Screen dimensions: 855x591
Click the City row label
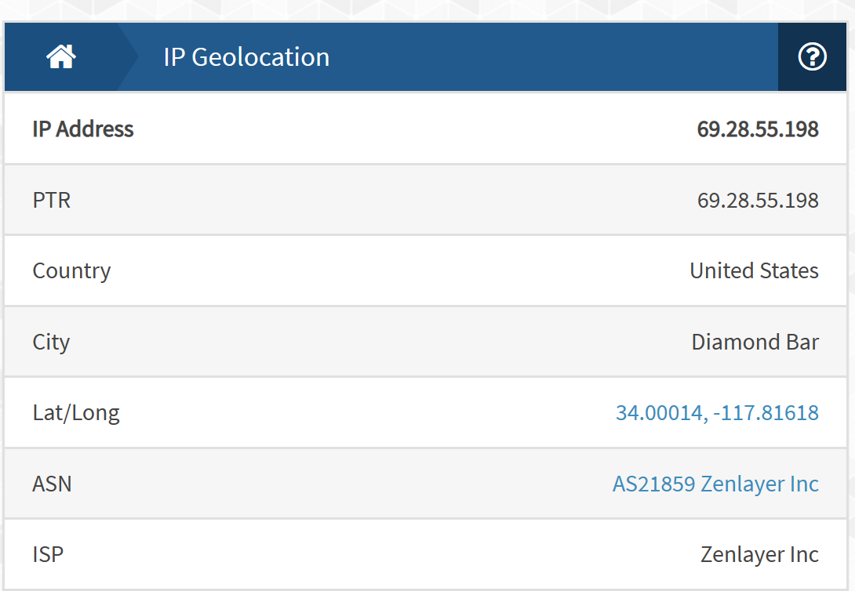pyautogui.click(x=51, y=343)
